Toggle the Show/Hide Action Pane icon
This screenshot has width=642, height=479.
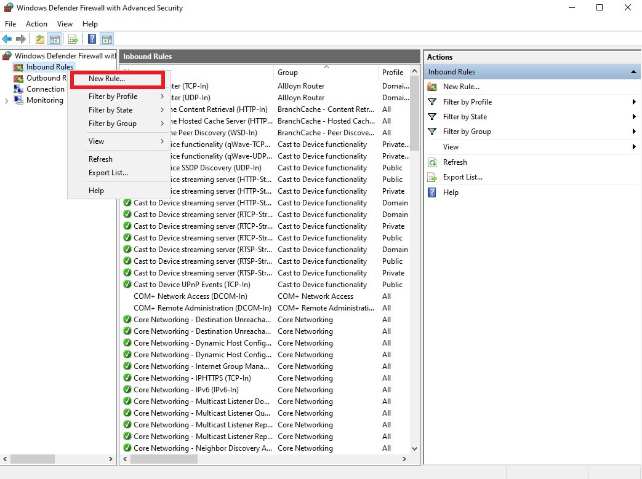tap(107, 39)
